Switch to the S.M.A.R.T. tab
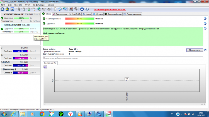Image resolution: width=209 pixels, height=117 pixels. (75, 14)
